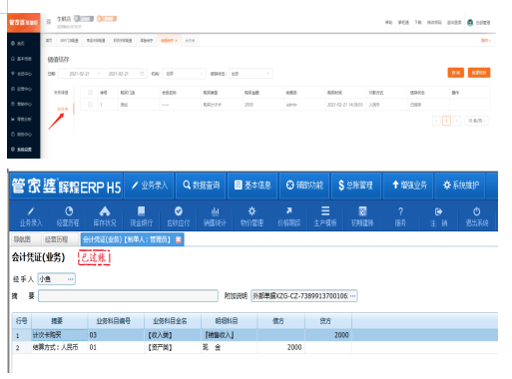
Task: Click 退出登录 link in top header
Action: (454, 23)
